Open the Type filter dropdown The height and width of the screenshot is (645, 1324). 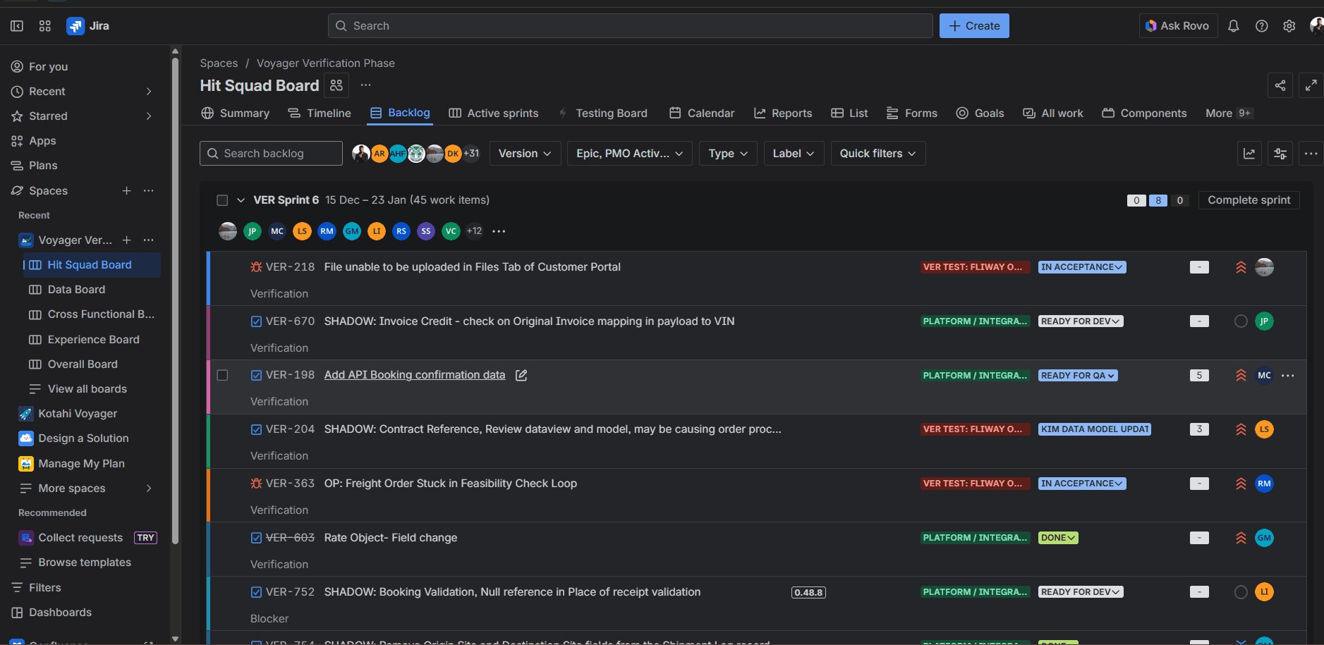coord(728,154)
